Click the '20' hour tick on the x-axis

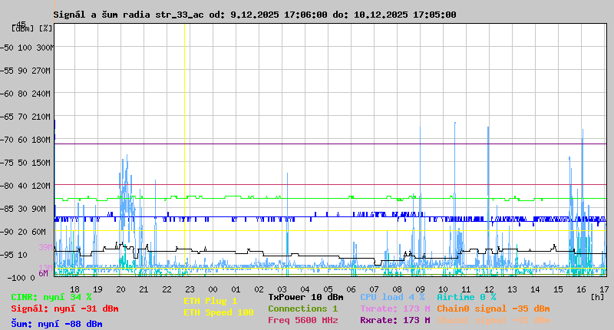[120, 289]
